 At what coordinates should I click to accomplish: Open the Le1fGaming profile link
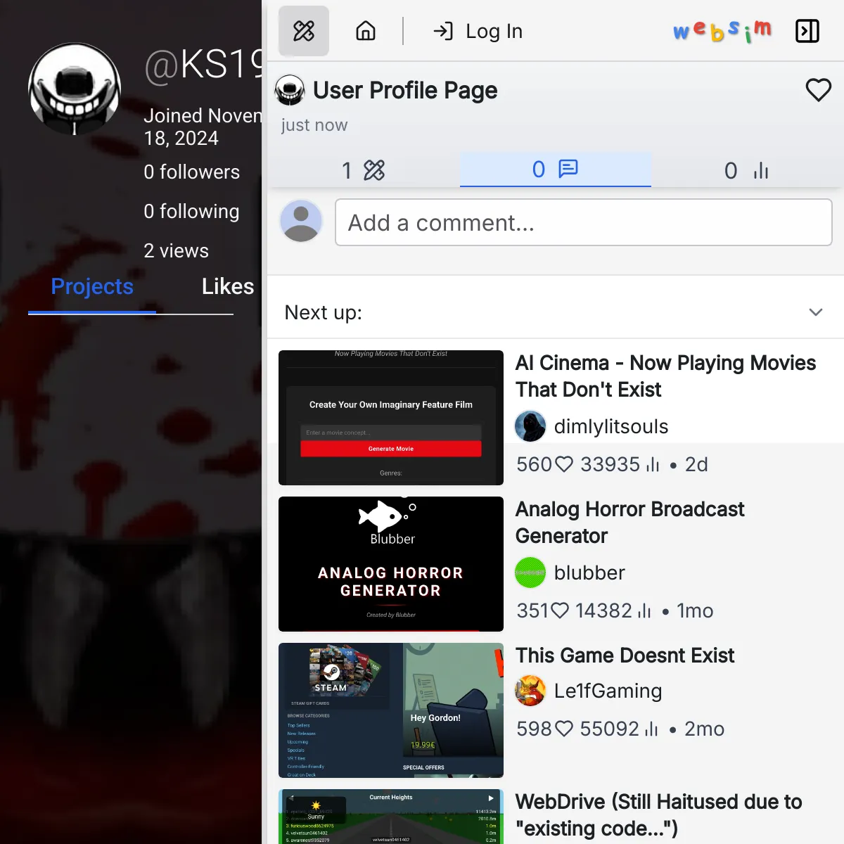tap(607, 691)
